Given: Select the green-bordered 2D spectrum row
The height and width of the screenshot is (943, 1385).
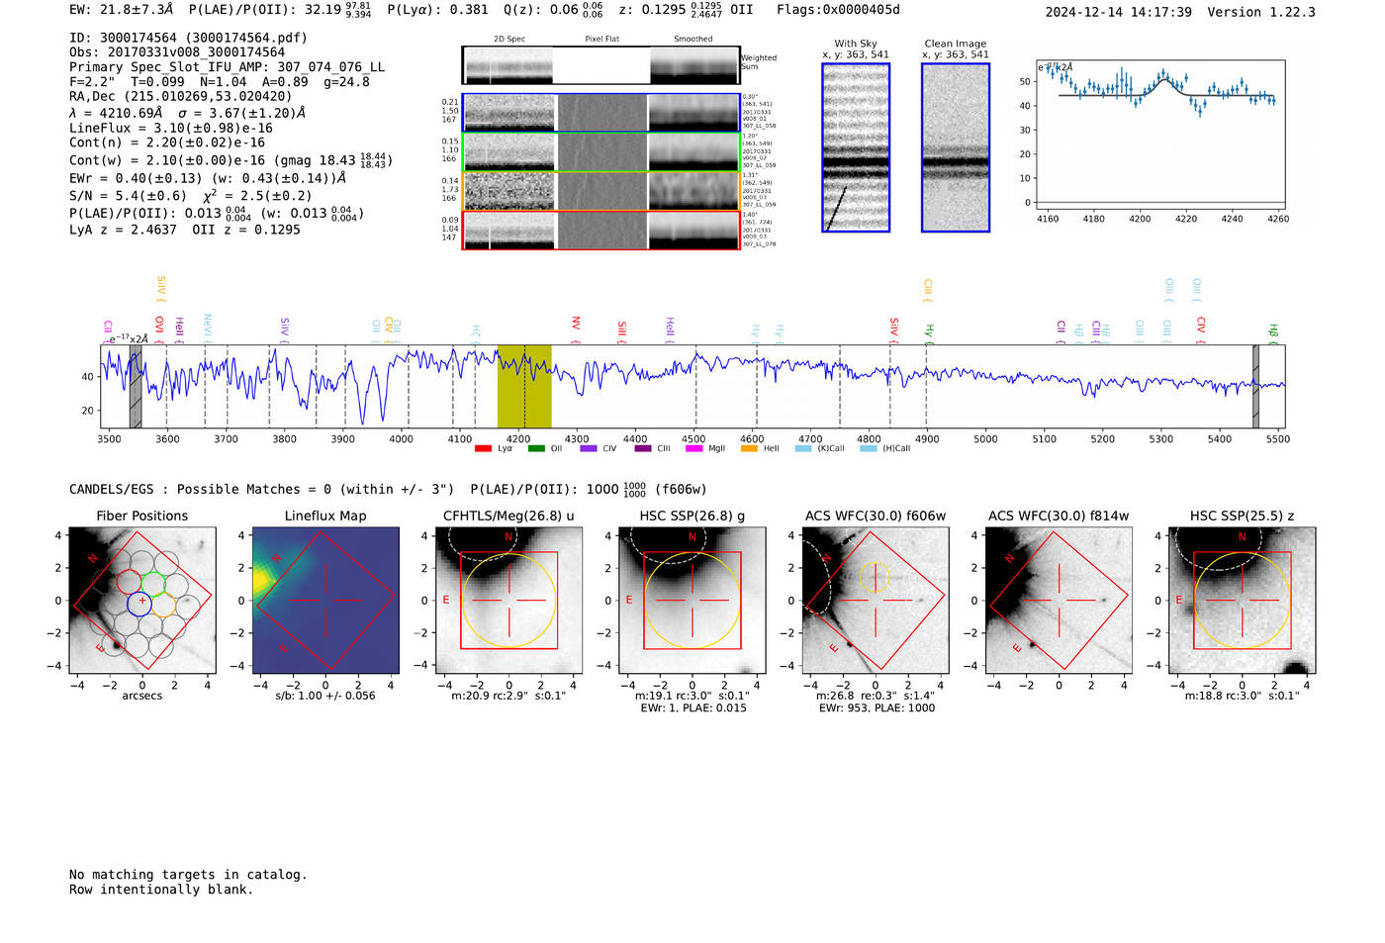Looking at the screenshot, I should click(601, 152).
